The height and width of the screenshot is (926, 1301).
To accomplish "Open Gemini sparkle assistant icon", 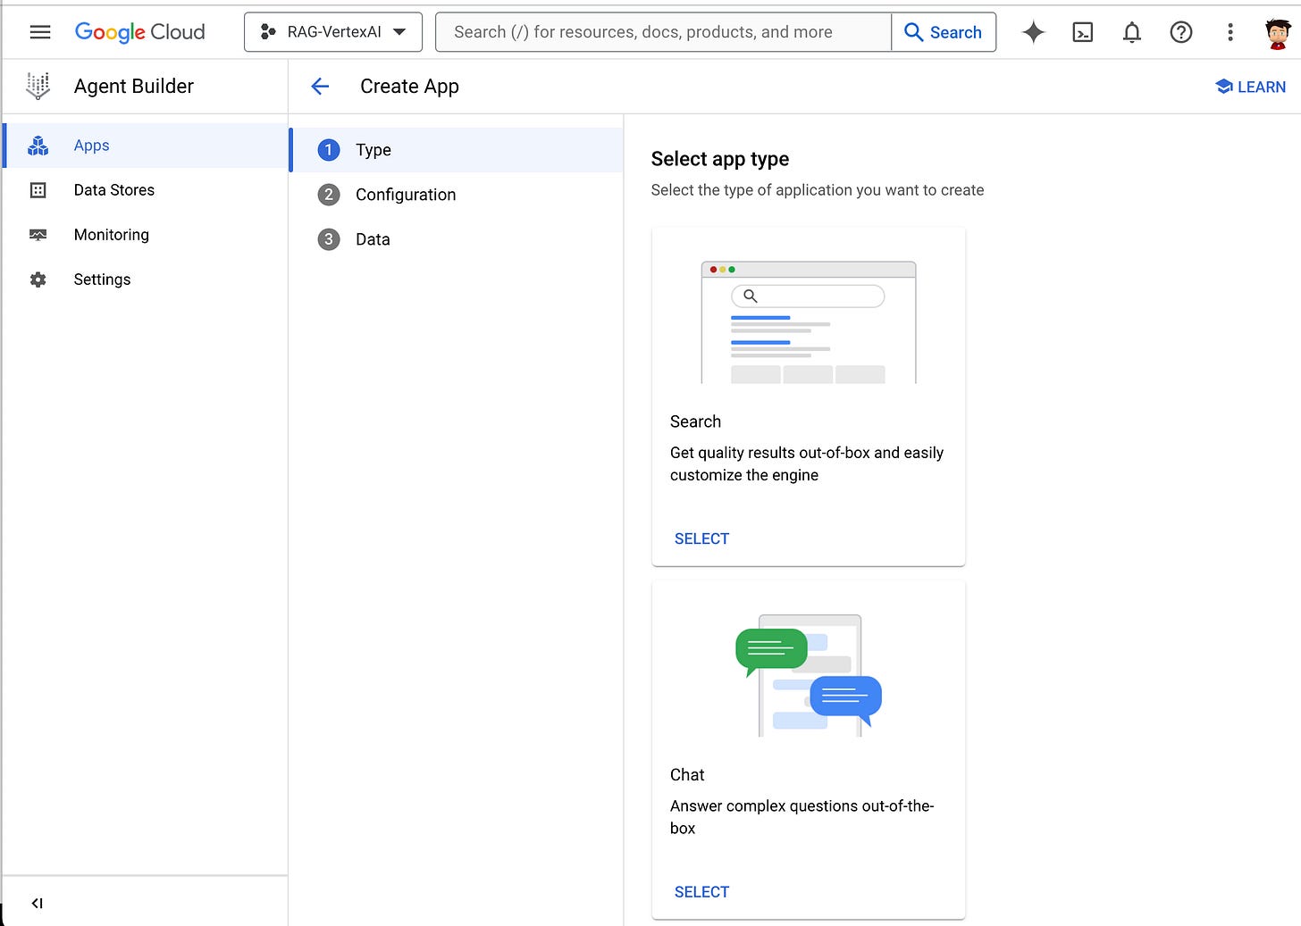I will click(x=1034, y=32).
